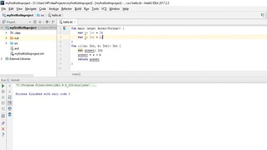Fold add function at line 9 marker
This screenshot has height=150, width=267.
(x=70, y=64)
